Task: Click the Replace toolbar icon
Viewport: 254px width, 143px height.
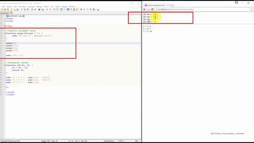Action: [x=42, y=10]
